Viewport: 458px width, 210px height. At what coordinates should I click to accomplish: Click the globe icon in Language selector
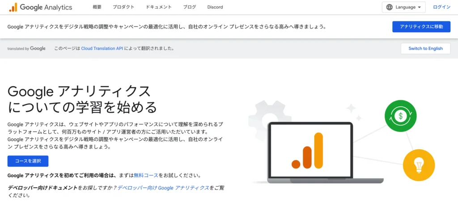click(390, 7)
